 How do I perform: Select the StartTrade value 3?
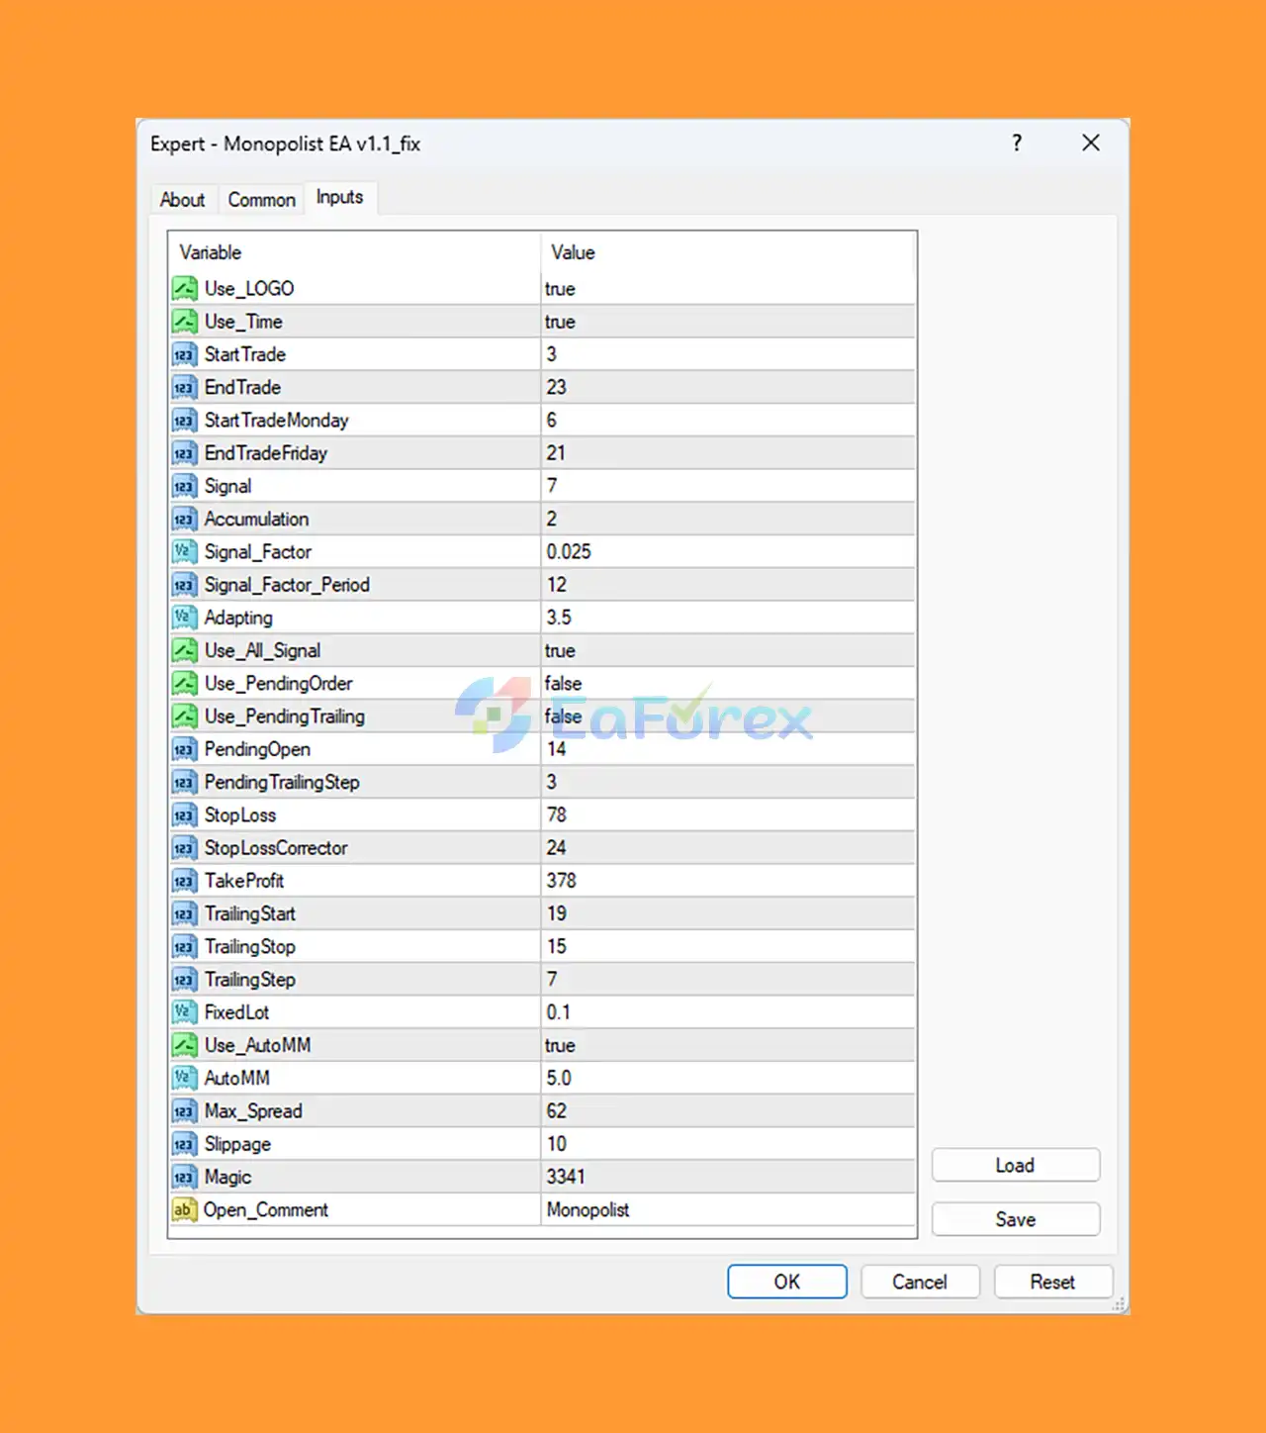(x=552, y=354)
